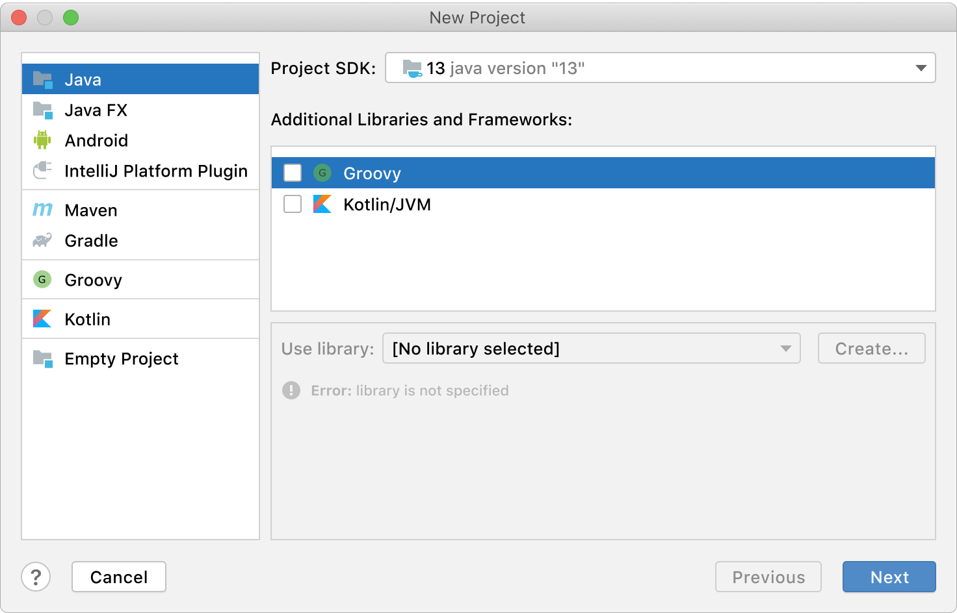Check the Kotlin/JVM framework checkbox

(293, 205)
